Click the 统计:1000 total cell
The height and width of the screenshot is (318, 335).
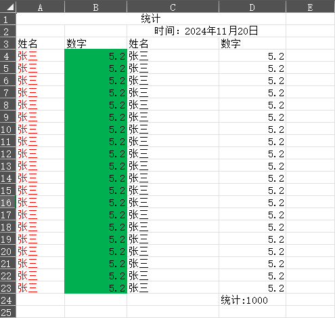tap(252, 300)
